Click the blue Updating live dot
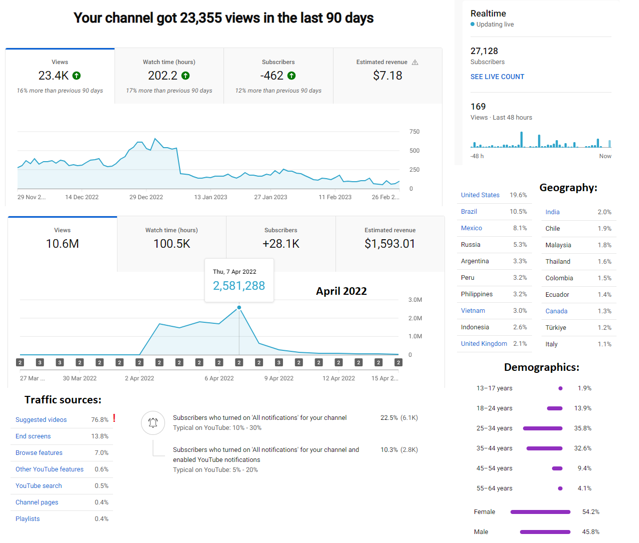This screenshot has width=639, height=543. [472, 24]
